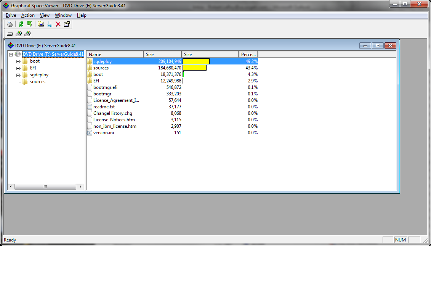Viewport: 431px width, 293px height.
Task: Select the EFI row in the file list
Action: (172, 81)
